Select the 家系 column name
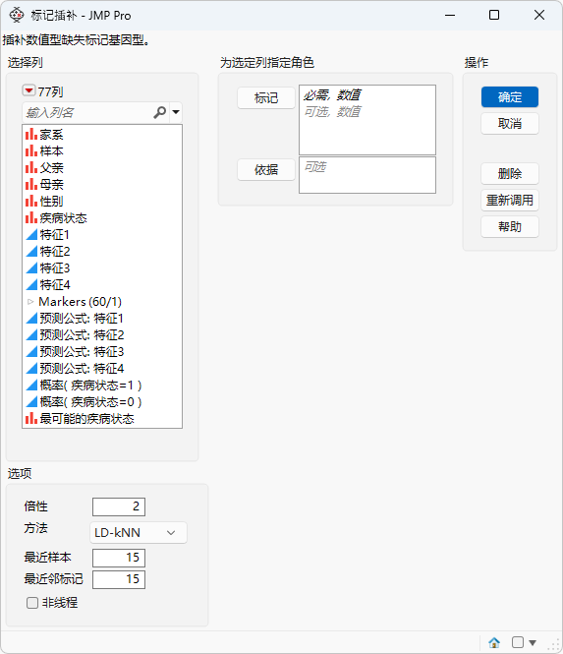Image resolution: width=563 pixels, height=654 pixels. (x=52, y=135)
